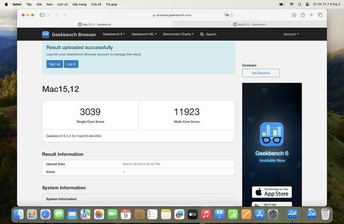
Task: Open Maps from the Dock
Action: click(85, 214)
